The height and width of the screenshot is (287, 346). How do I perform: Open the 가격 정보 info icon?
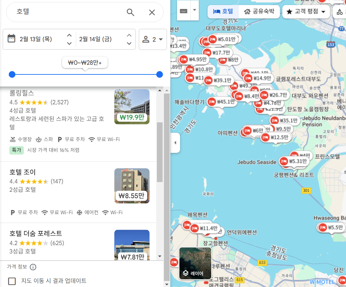pos(33,267)
